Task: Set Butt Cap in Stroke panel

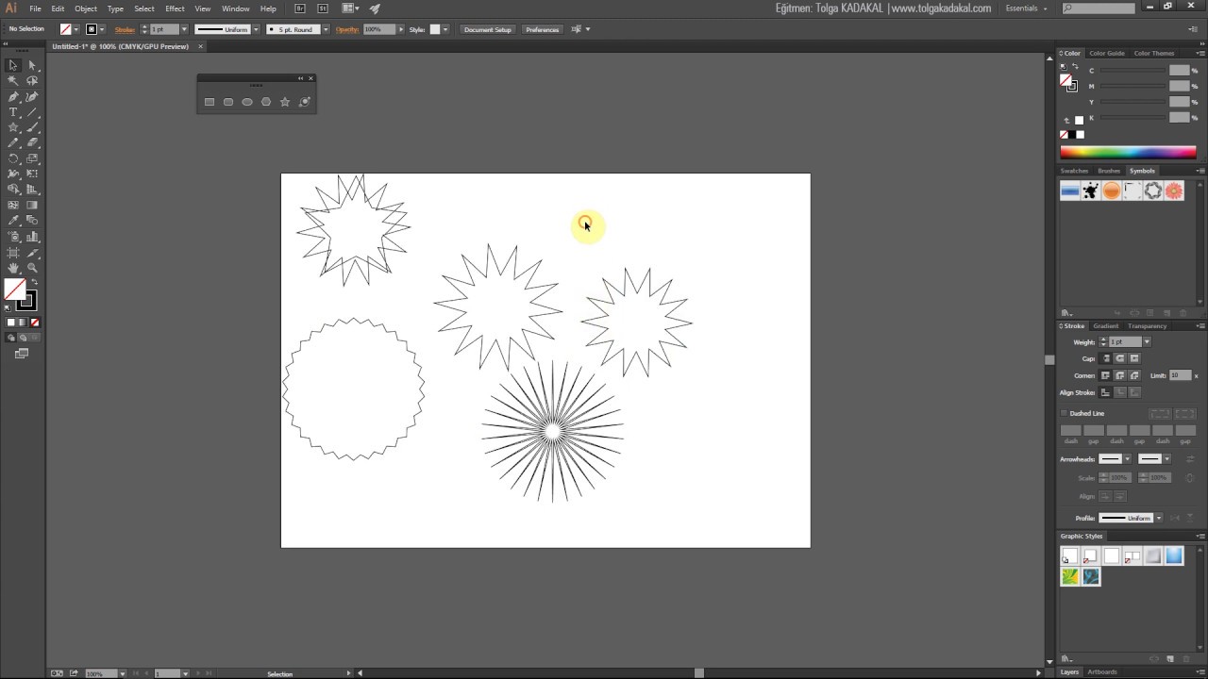Action: point(1106,358)
